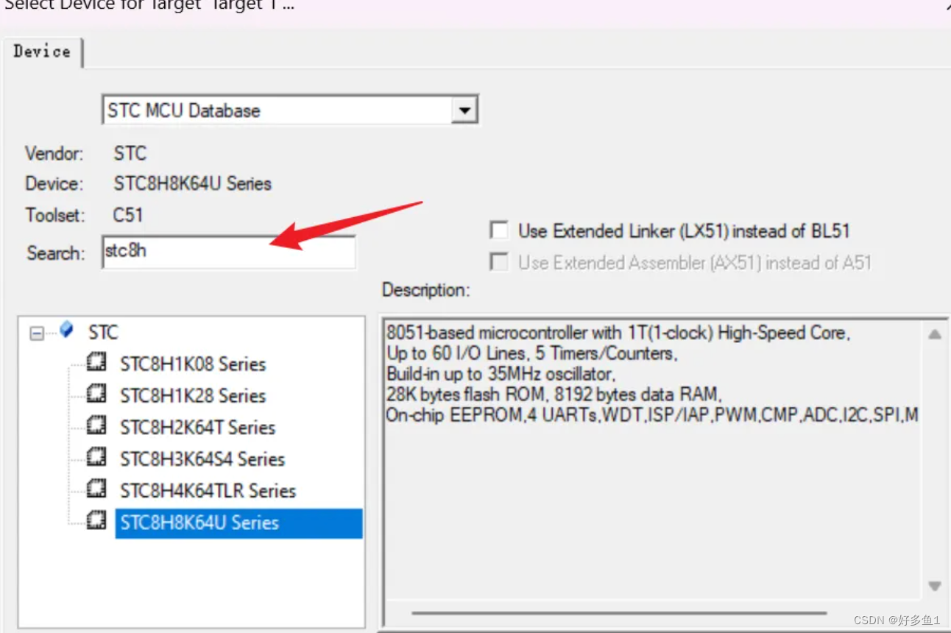Click the chip icon beside STC8H8K64U Series
This screenshot has height=633, width=951.
point(96,521)
